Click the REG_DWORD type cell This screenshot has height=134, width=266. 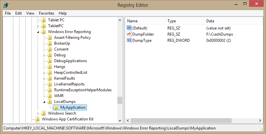(x=178, y=40)
